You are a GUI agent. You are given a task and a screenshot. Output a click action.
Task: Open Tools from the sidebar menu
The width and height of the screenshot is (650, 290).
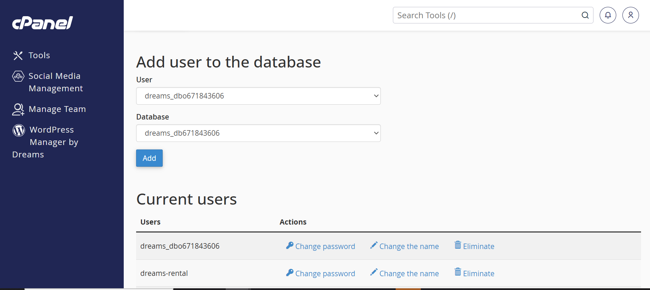coord(39,55)
